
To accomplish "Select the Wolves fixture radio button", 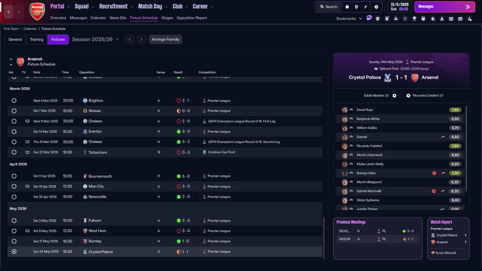I will pyautogui.click(x=14, y=111).
